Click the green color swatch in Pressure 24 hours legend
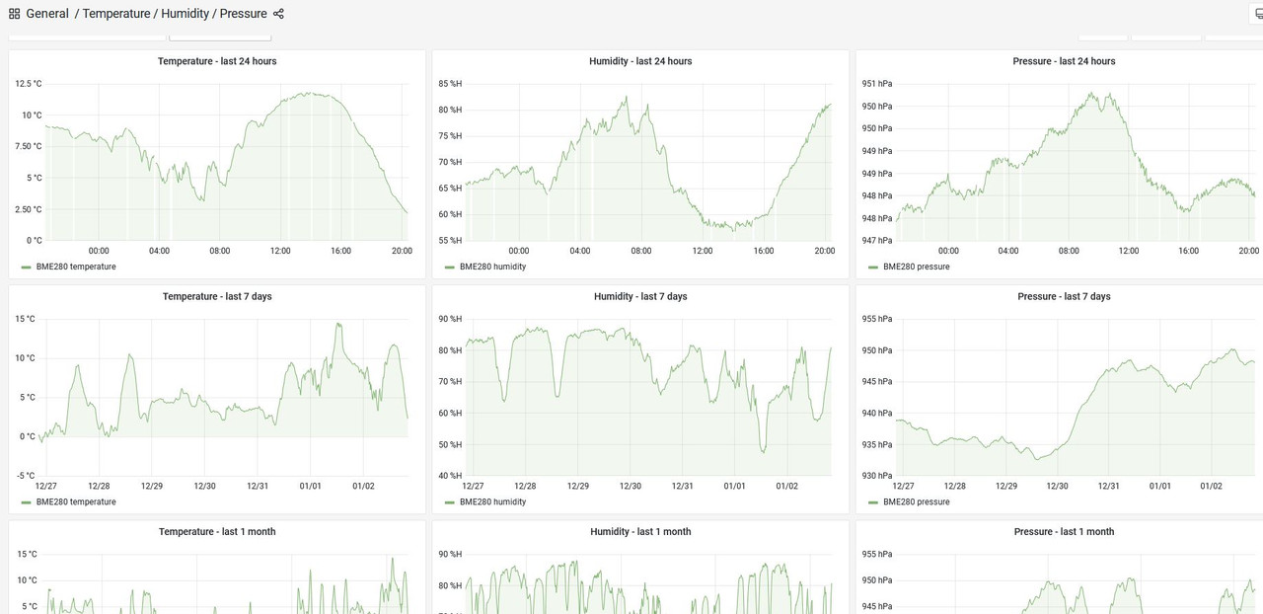Viewport: 1263px width, 614px height. tap(873, 268)
